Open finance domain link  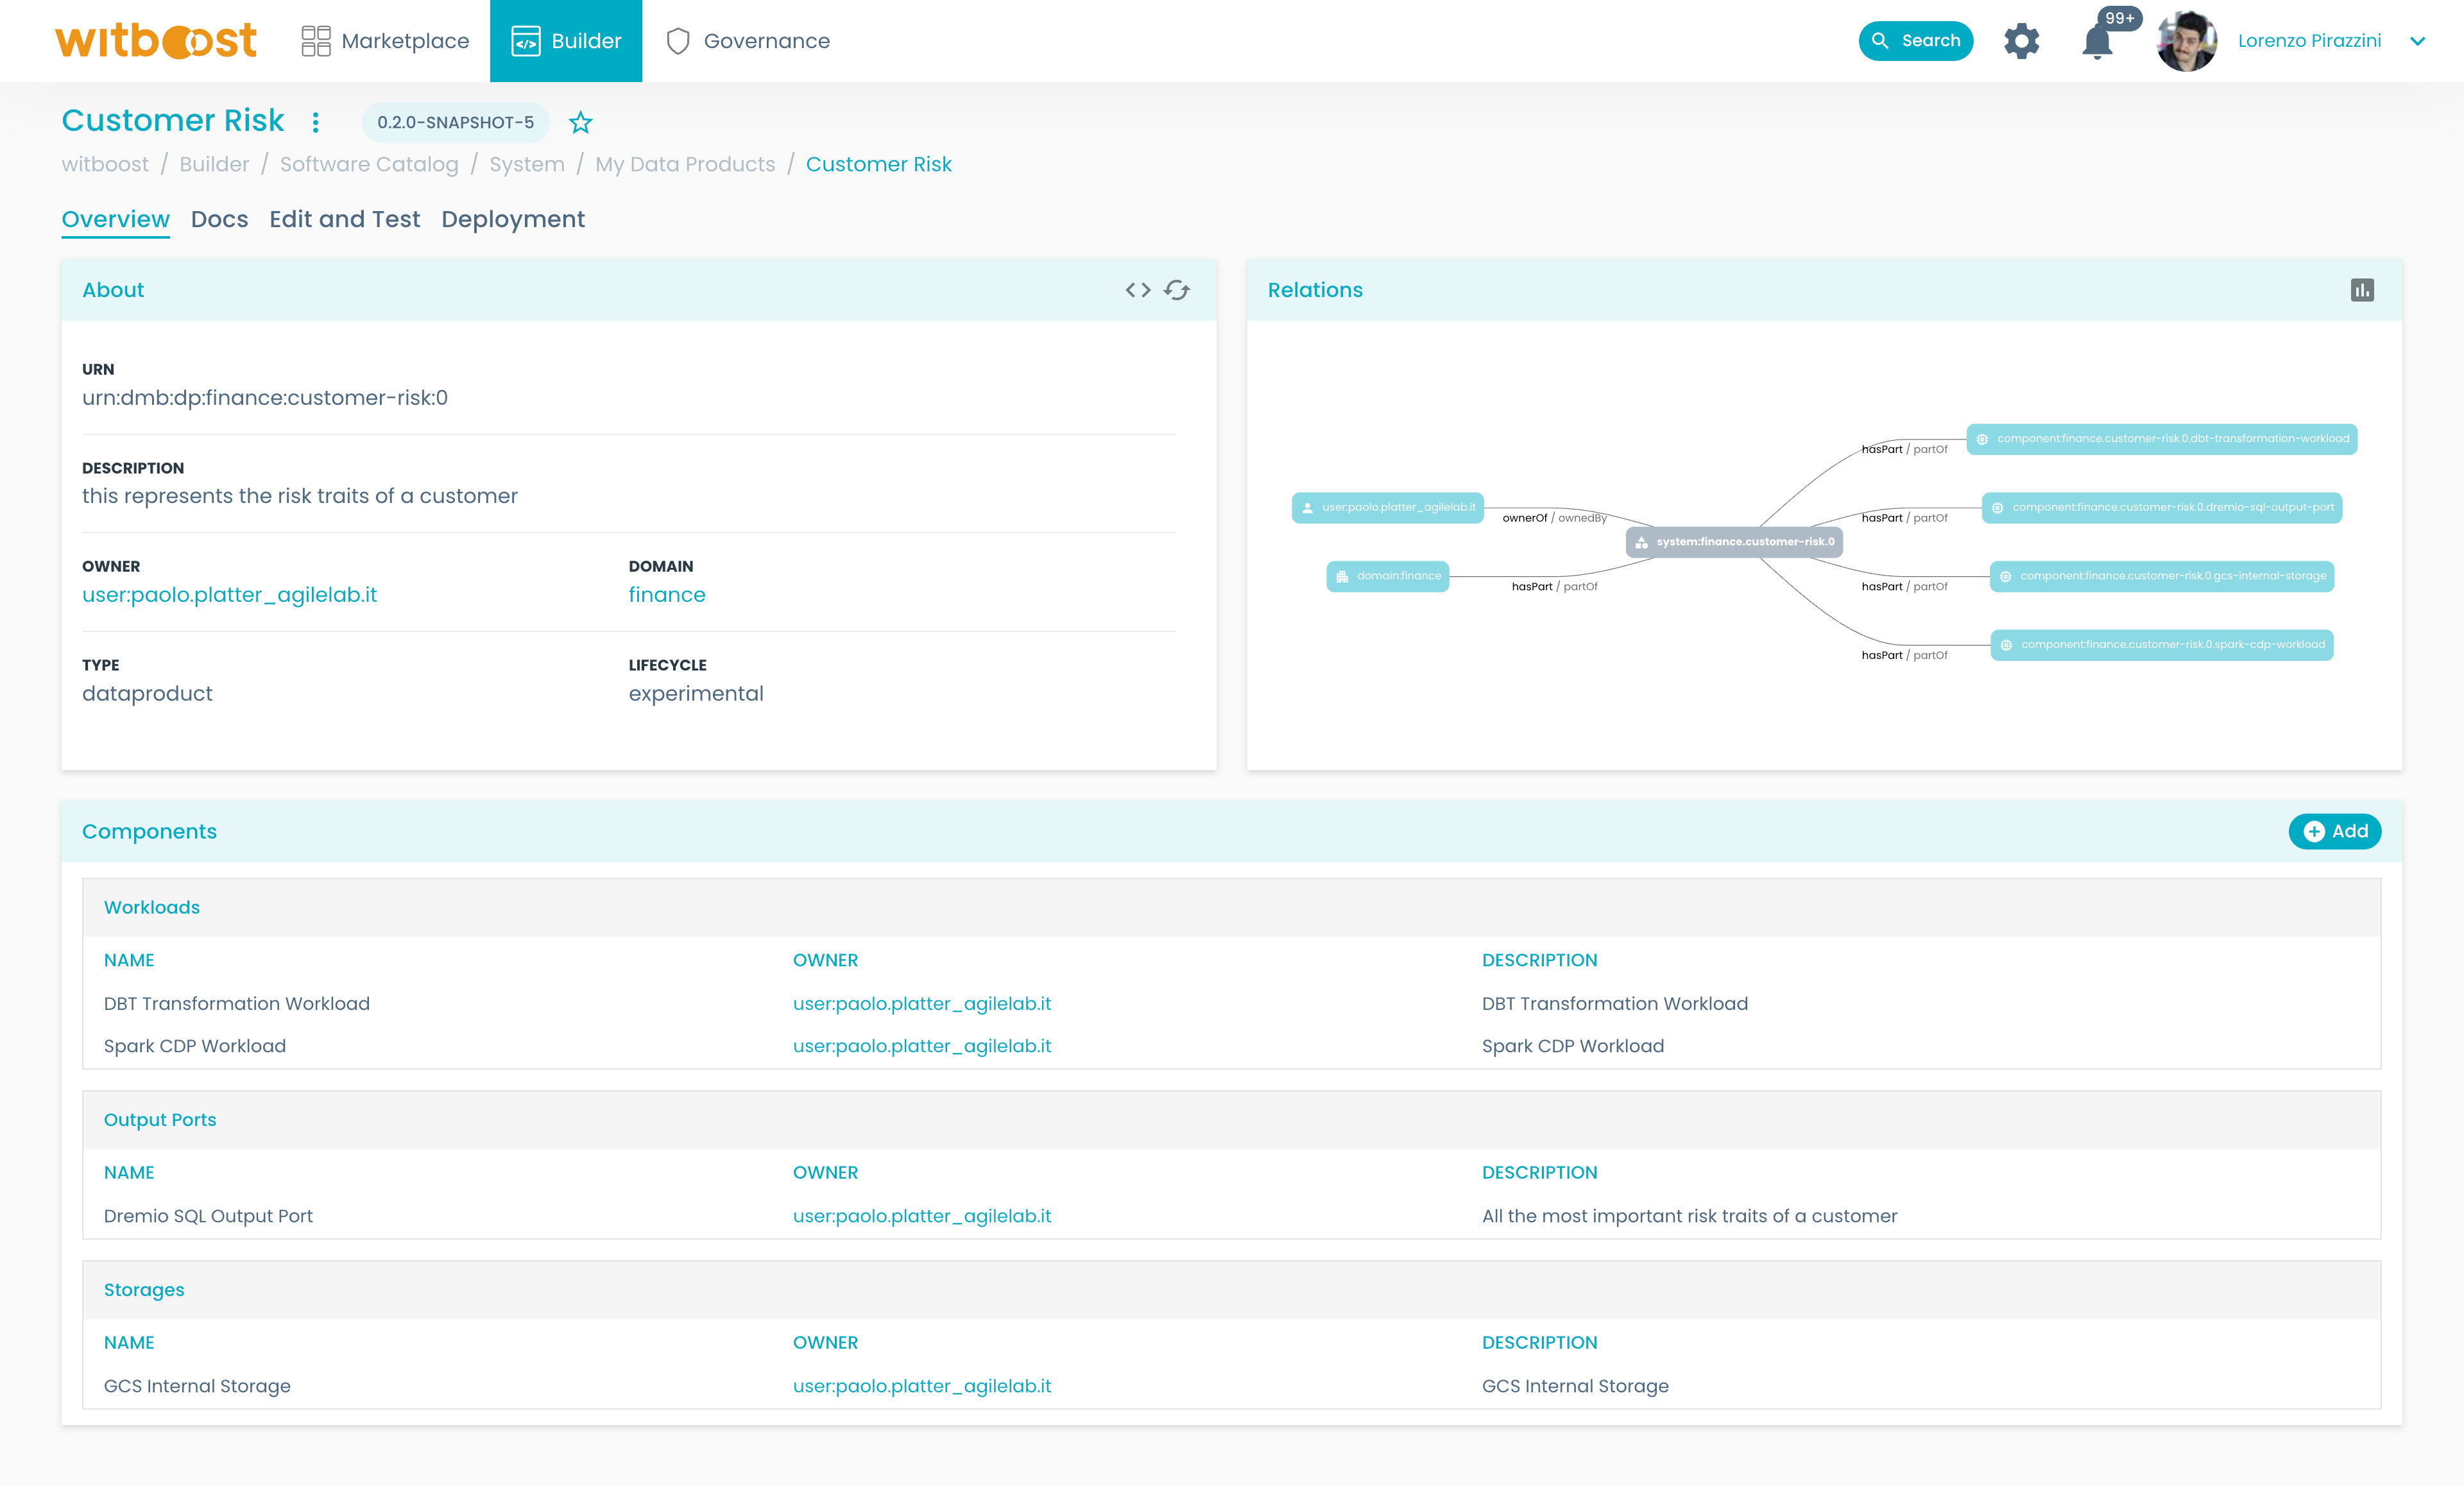[x=667, y=595]
